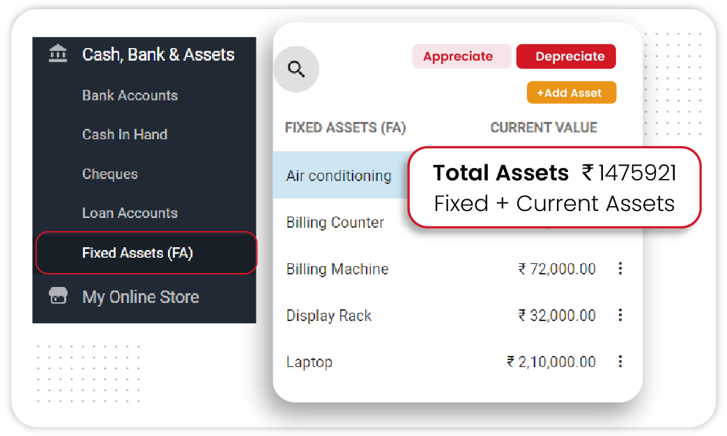This screenshot has height=436, width=727.
Task: Select Fixed Assets (FA) in the sidebar
Action: point(136,253)
